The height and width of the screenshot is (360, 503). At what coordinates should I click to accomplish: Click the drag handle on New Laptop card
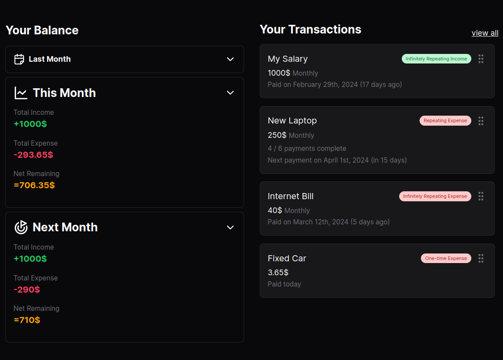(x=481, y=121)
